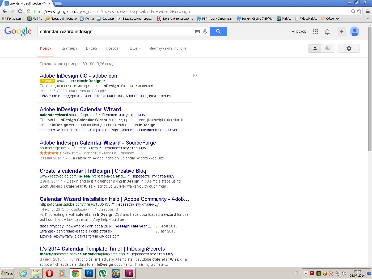This screenshot has width=372, height=279.
Task: Open Adobe InDesign CC - adobe.com ad
Action: tap(79, 76)
